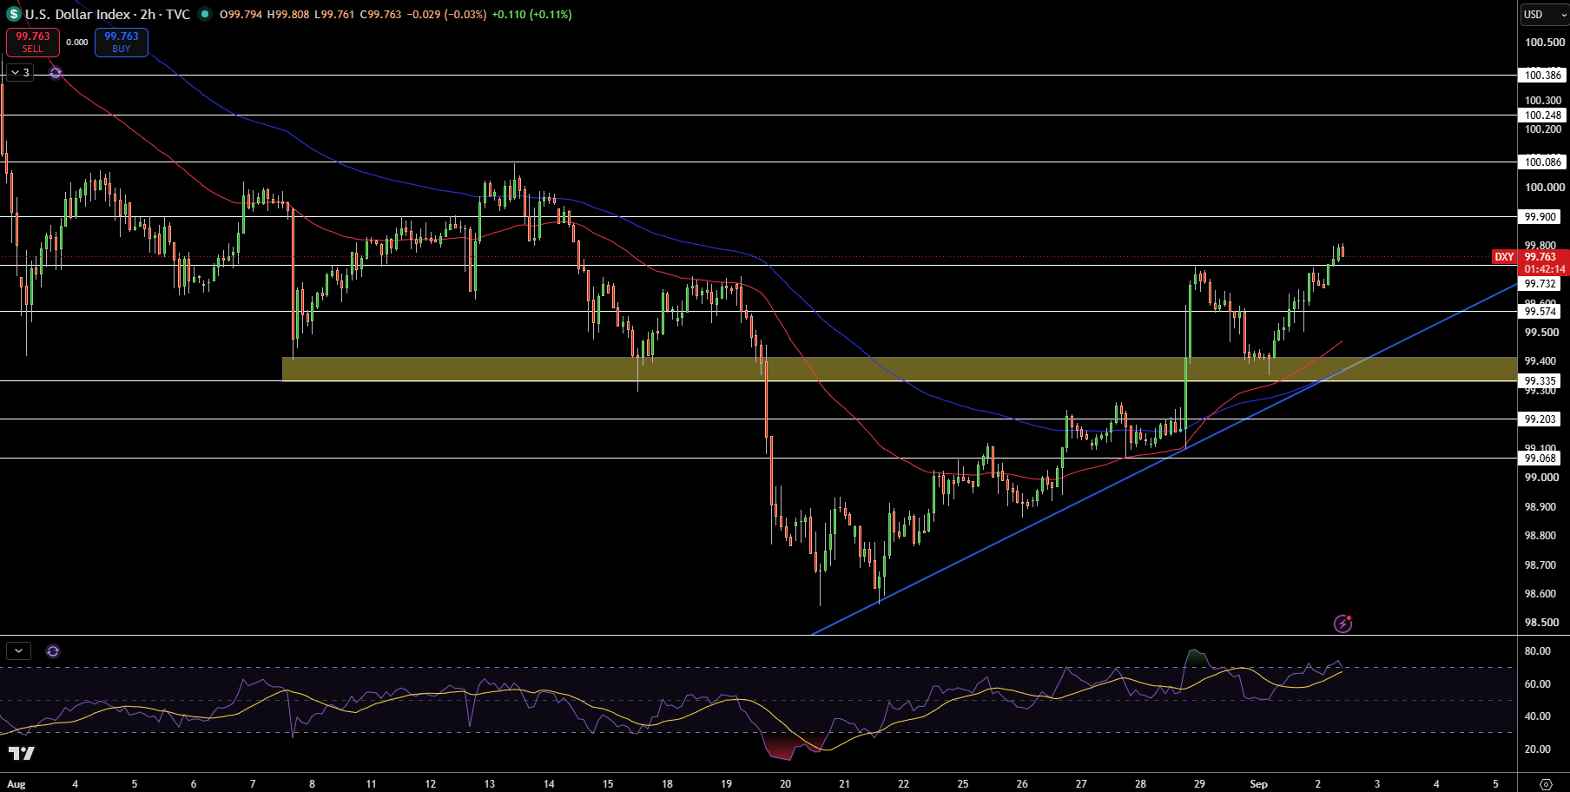Click the 100.086 price level label
The width and height of the screenshot is (1570, 792).
pyautogui.click(x=1543, y=162)
